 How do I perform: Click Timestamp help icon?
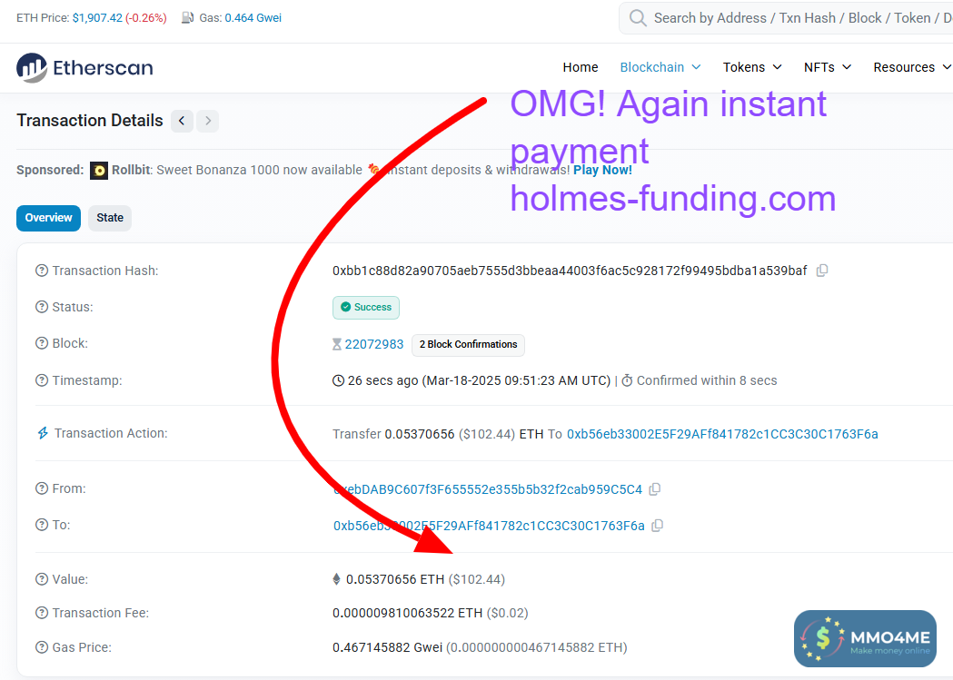pyautogui.click(x=41, y=380)
